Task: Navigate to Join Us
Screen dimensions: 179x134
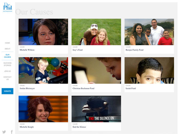Action: pyautogui.click(x=8, y=71)
